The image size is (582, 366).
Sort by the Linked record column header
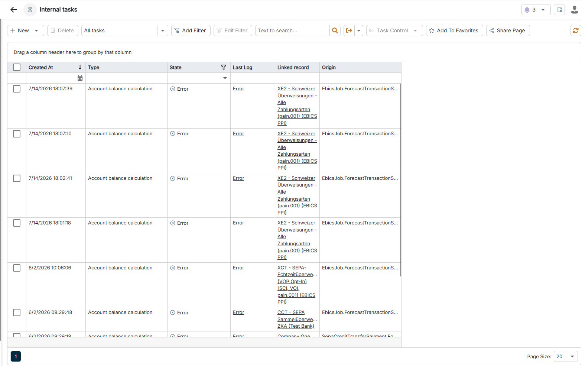point(297,67)
